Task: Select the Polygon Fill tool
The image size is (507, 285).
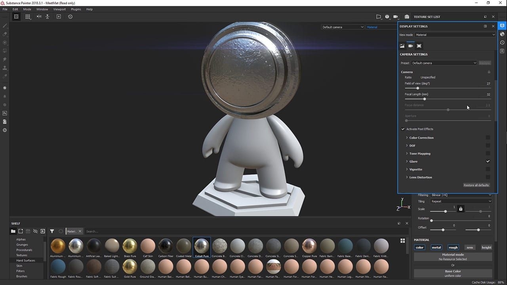Action: tap(5, 51)
